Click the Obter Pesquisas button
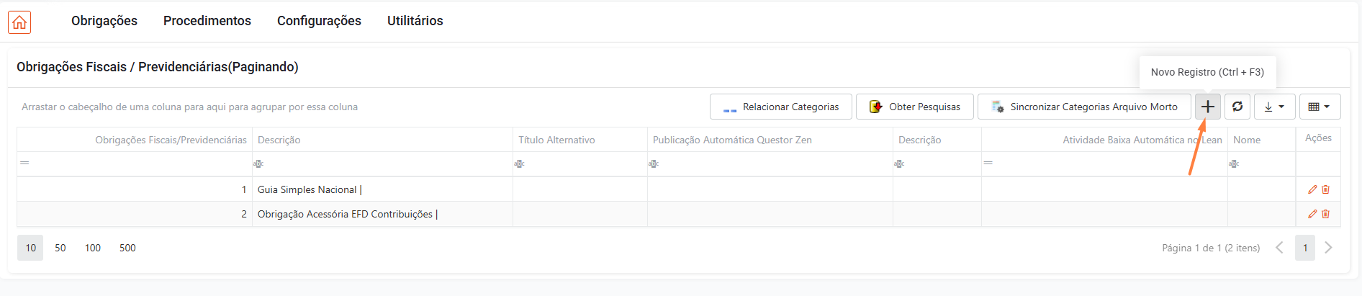This screenshot has height=296, width=1362. [915, 107]
